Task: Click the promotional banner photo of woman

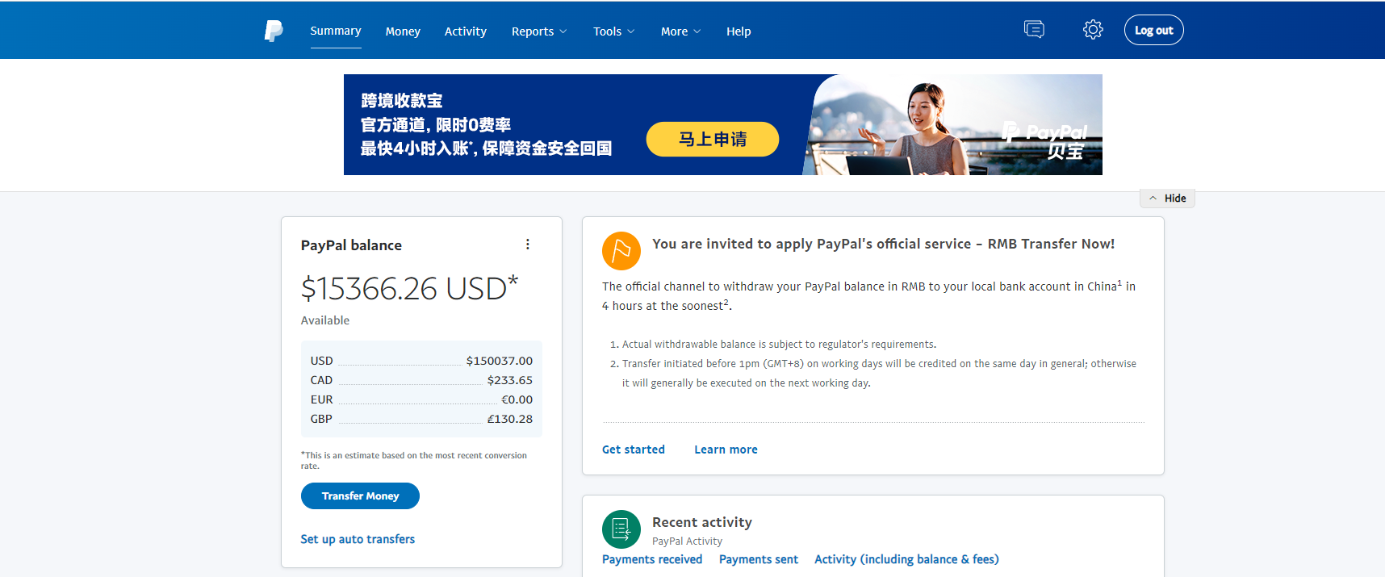Action: [952, 125]
